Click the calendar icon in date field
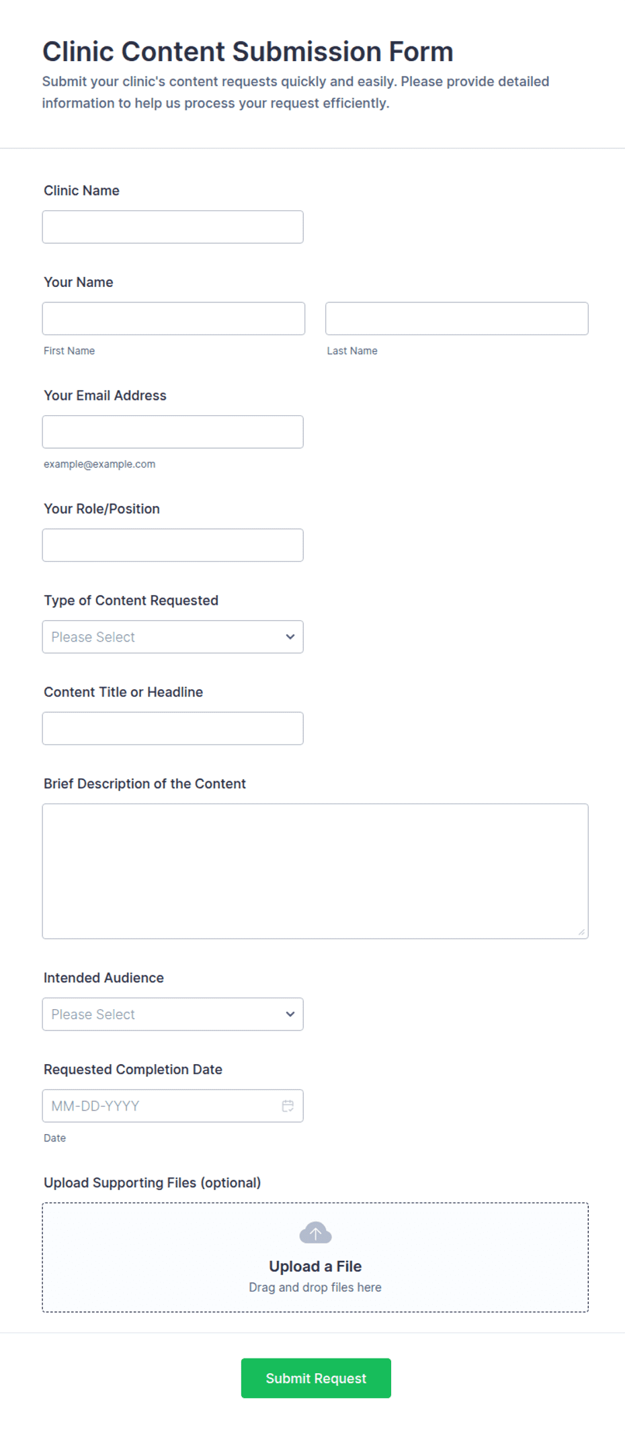The height and width of the screenshot is (1431, 625). click(288, 1106)
